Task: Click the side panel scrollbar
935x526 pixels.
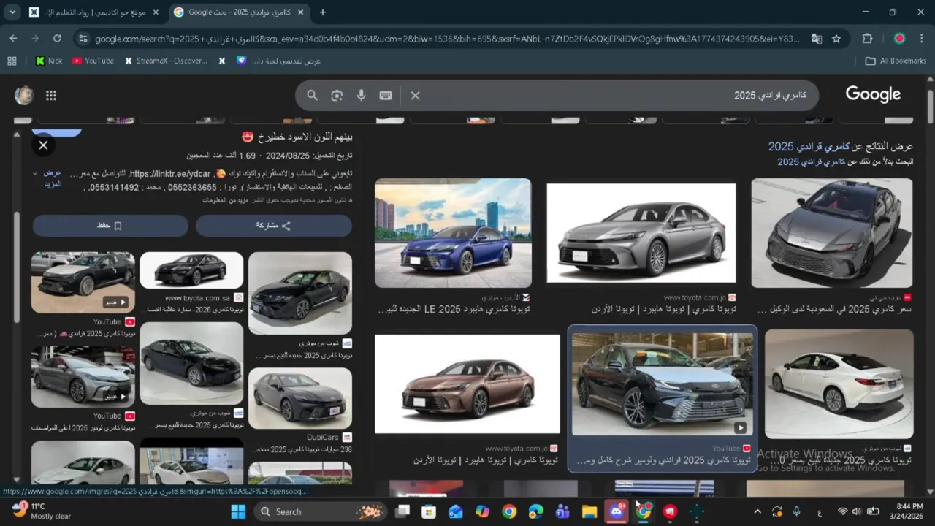Action: [17, 267]
